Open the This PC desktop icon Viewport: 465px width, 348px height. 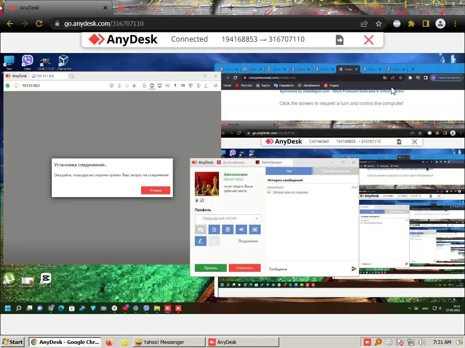point(9,62)
